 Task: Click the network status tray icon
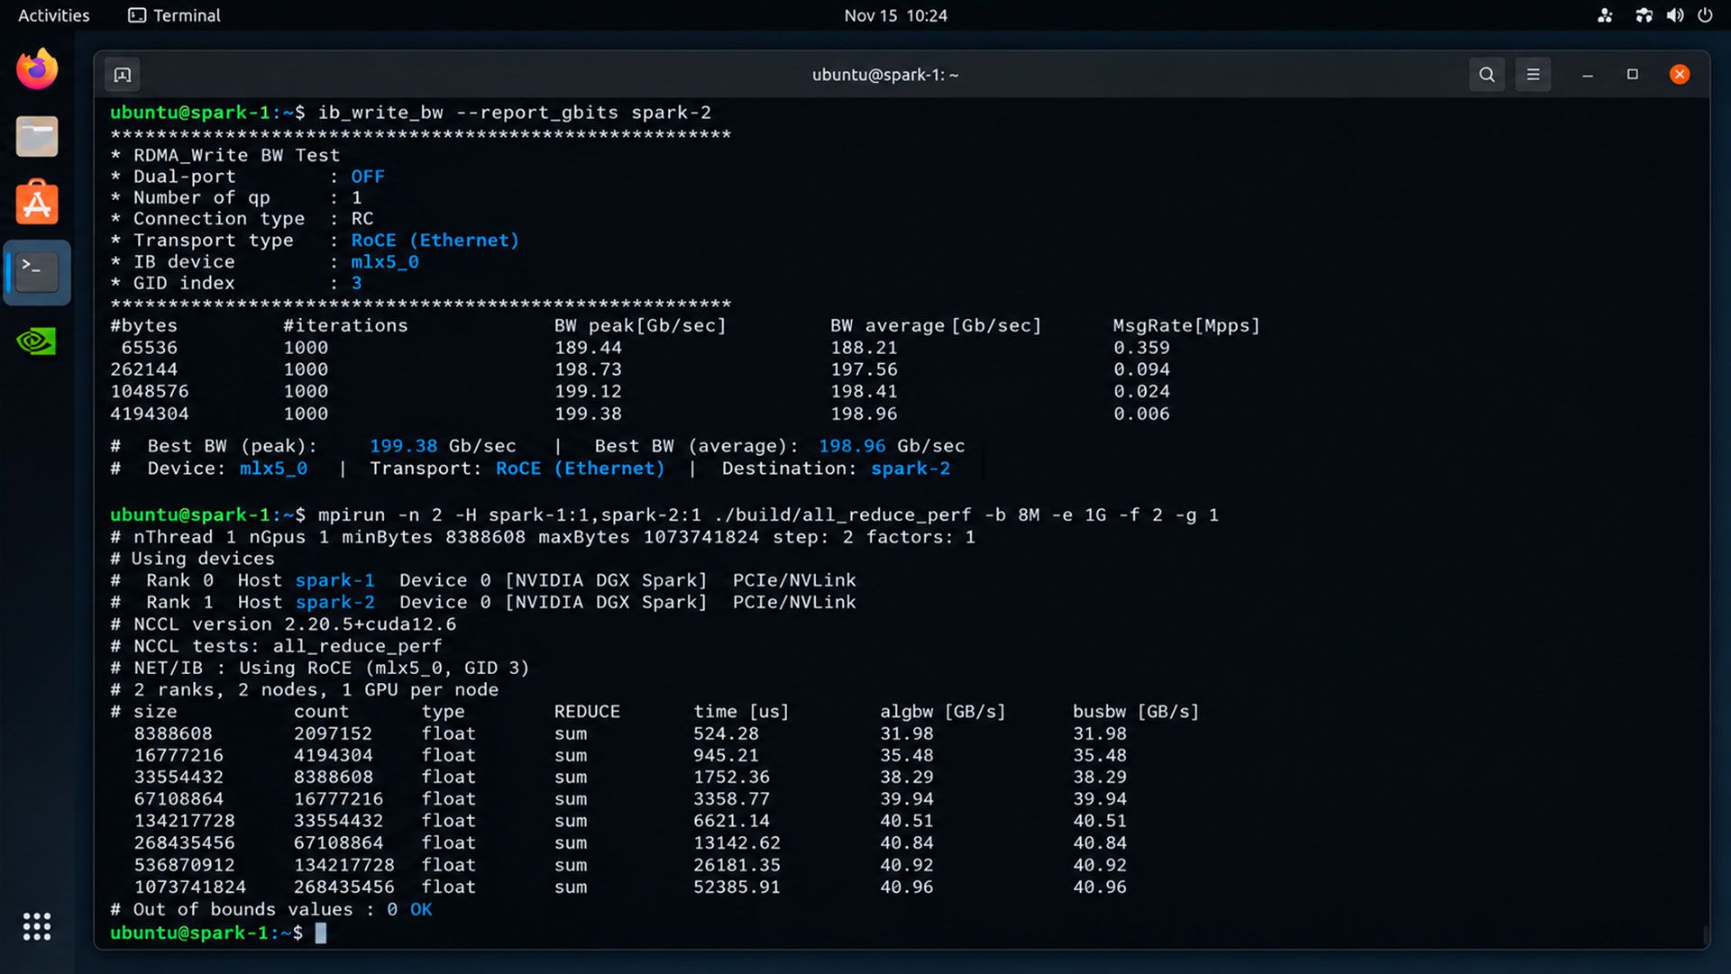[x=1644, y=15]
